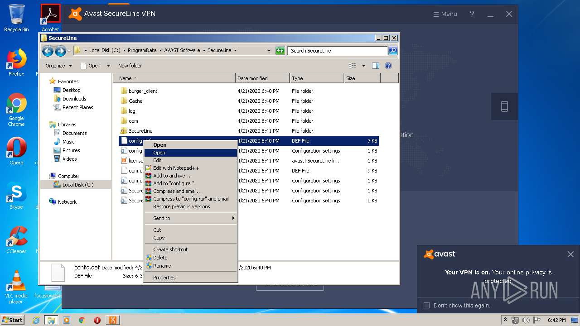Open Properties from context menu

pyautogui.click(x=191, y=278)
